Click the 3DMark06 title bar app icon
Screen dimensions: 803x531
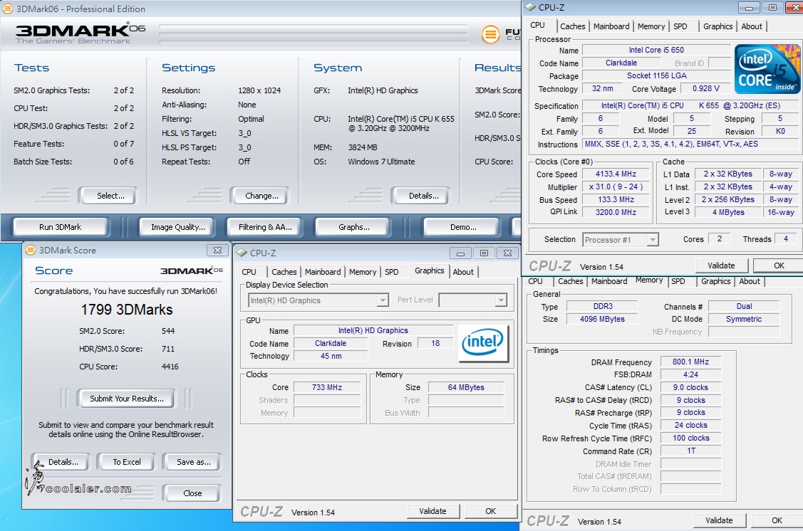(8, 9)
